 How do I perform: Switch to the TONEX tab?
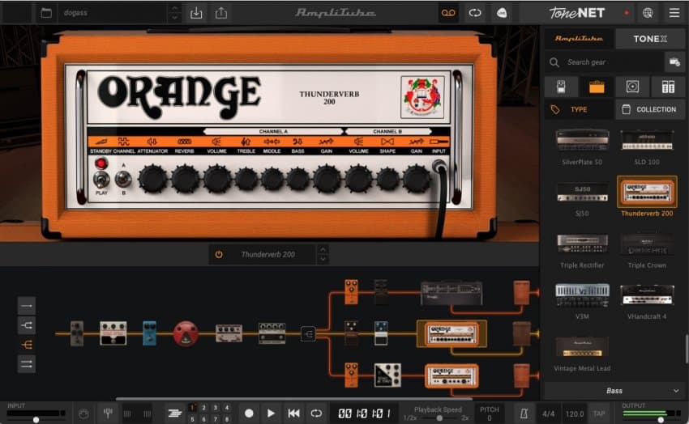[x=649, y=38]
